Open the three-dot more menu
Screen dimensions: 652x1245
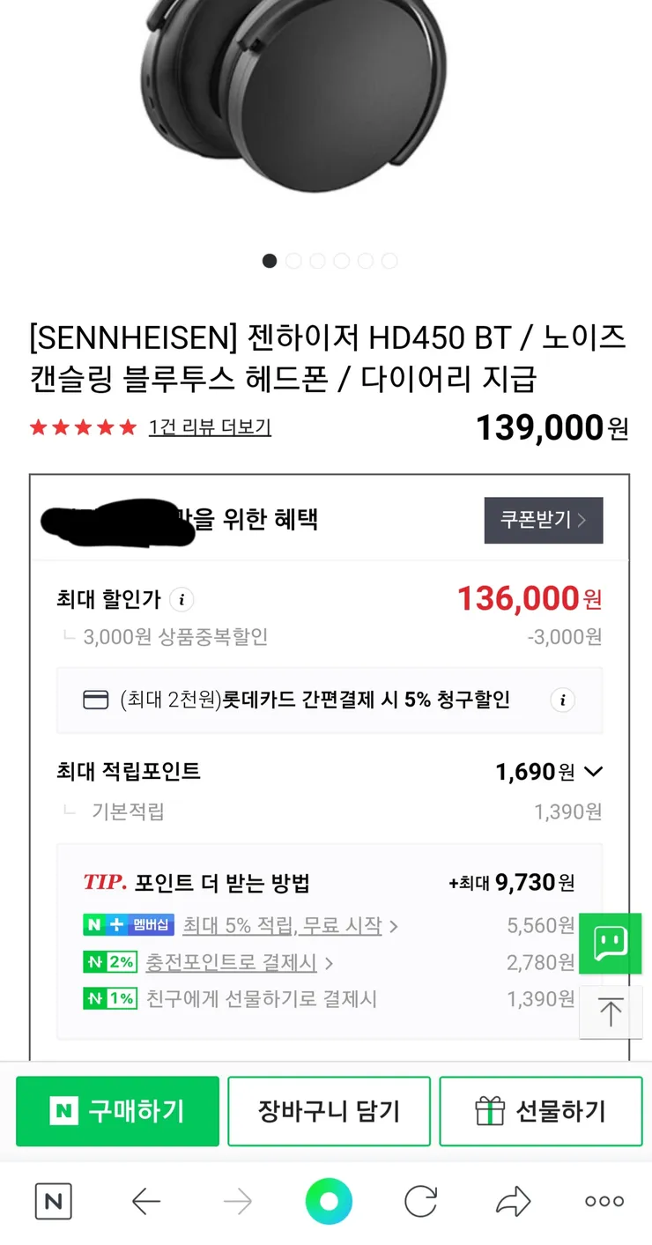point(604,1201)
